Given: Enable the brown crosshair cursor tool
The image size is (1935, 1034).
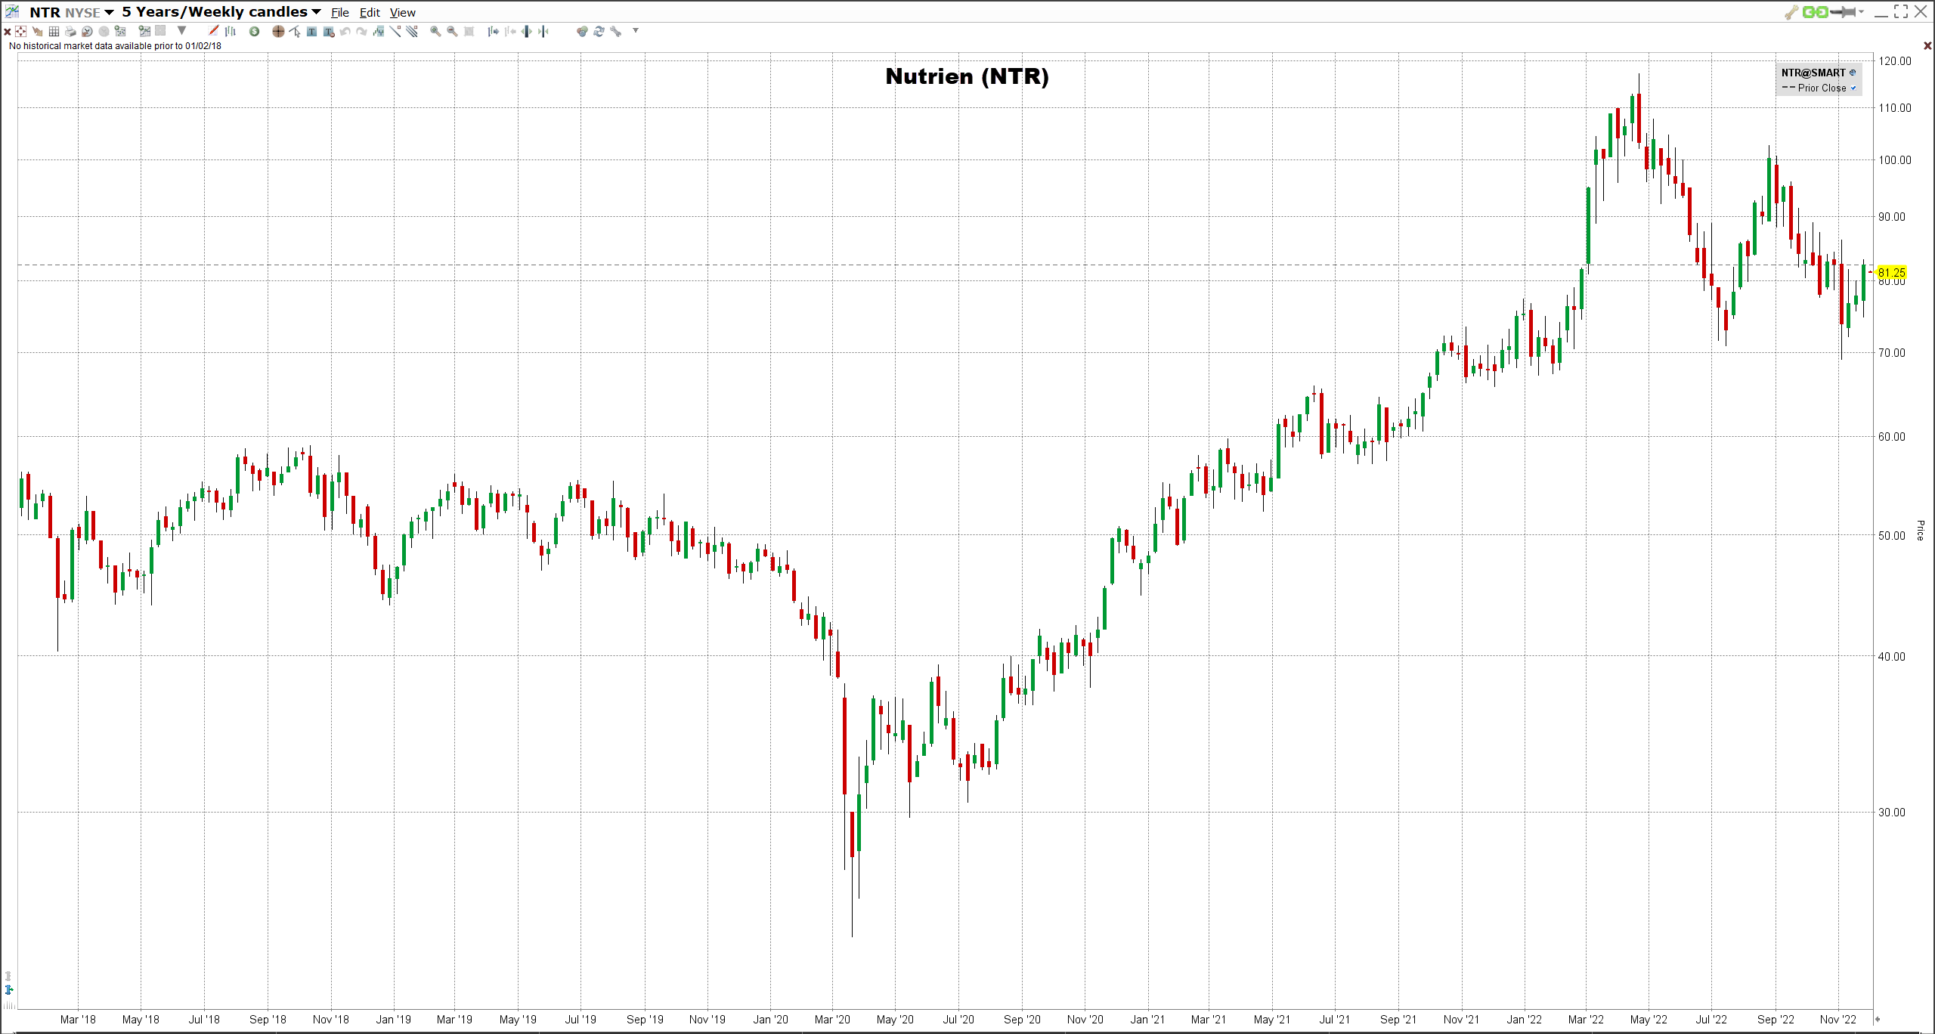Looking at the screenshot, I should point(278,32).
